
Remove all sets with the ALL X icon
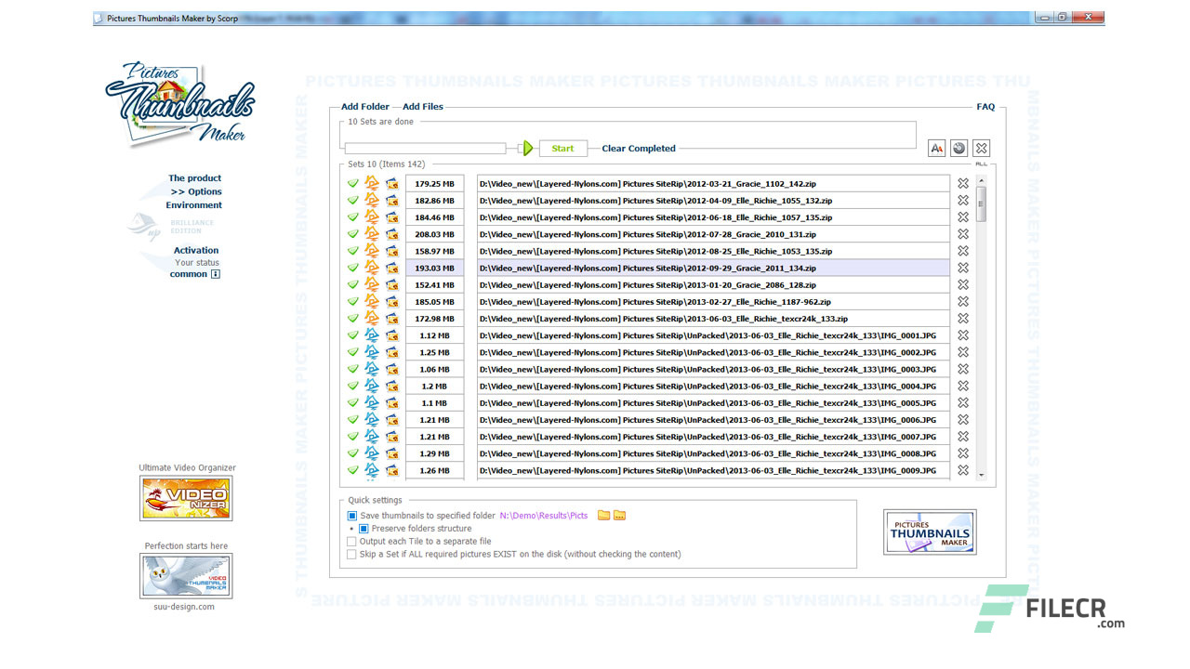[981, 149]
